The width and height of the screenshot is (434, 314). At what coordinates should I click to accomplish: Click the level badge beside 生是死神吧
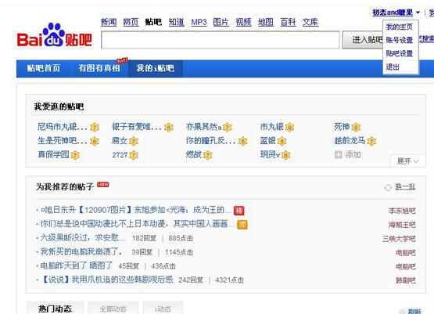95,142
